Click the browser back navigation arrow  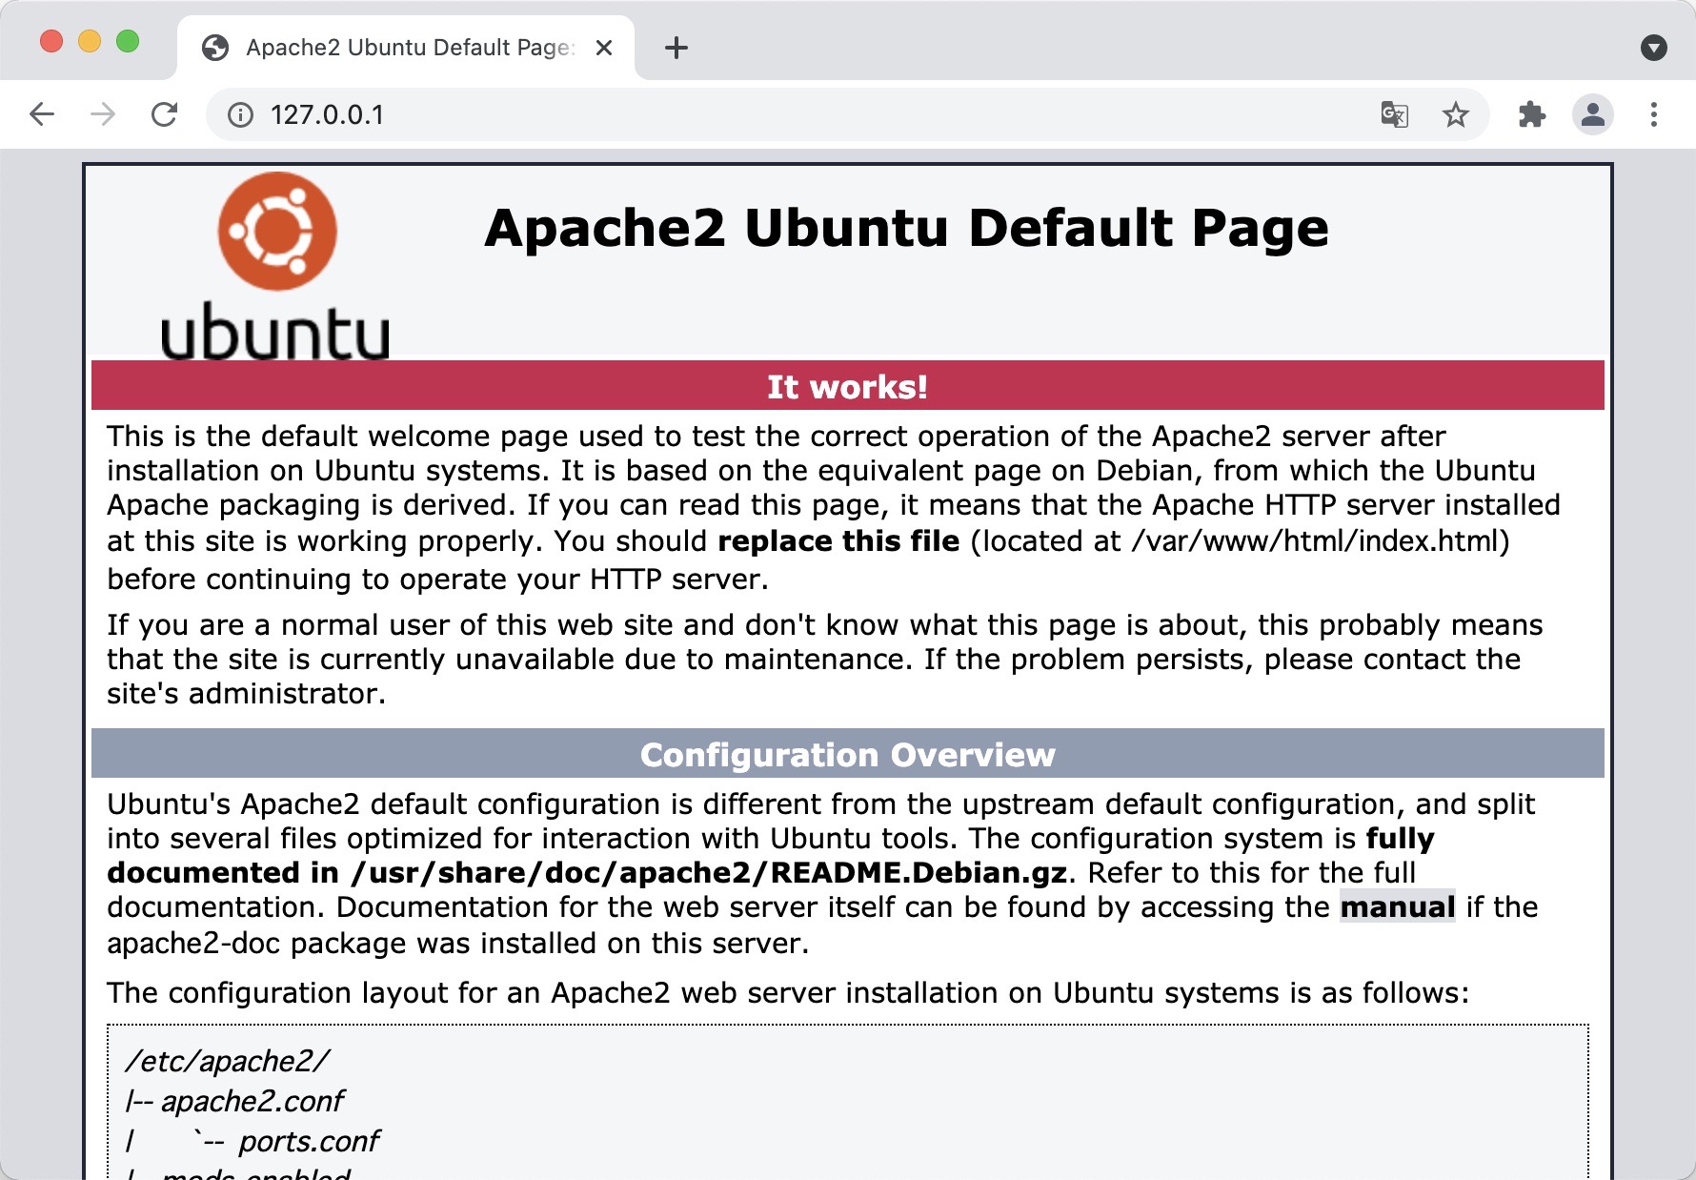click(42, 114)
